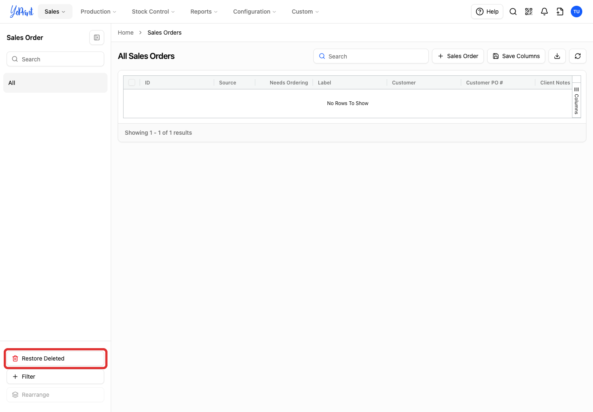This screenshot has height=412, width=593.
Task: Sort by Needs Ordering column header
Action: (x=284, y=82)
